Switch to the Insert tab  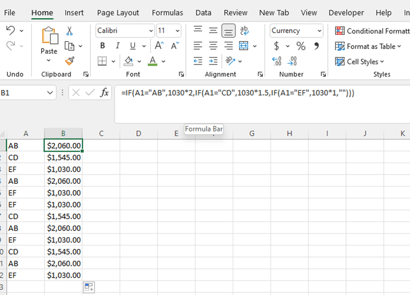[x=74, y=12]
